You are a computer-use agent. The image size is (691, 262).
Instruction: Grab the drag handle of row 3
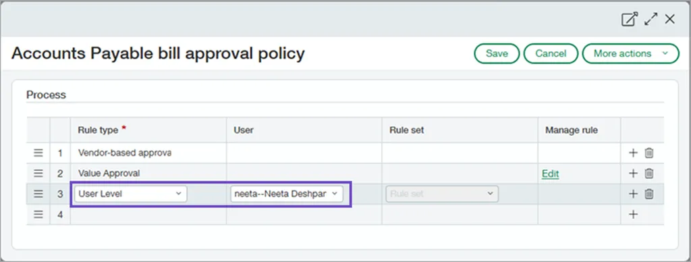[x=38, y=194]
